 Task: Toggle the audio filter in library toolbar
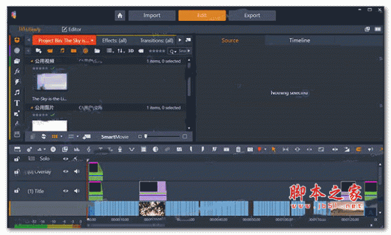(x=62, y=51)
